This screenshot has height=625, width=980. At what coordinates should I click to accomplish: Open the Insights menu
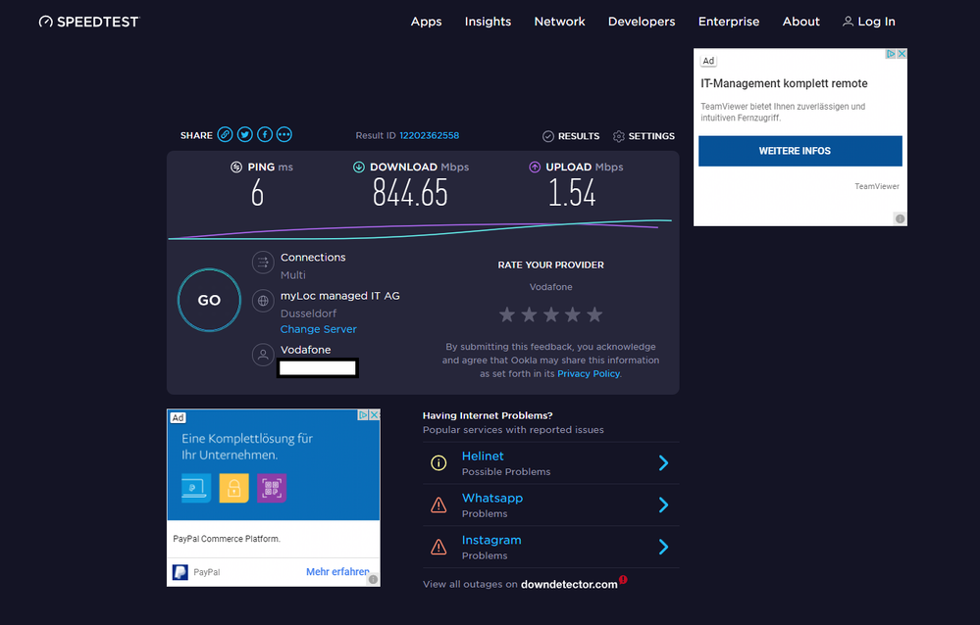click(x=488, y=22)
